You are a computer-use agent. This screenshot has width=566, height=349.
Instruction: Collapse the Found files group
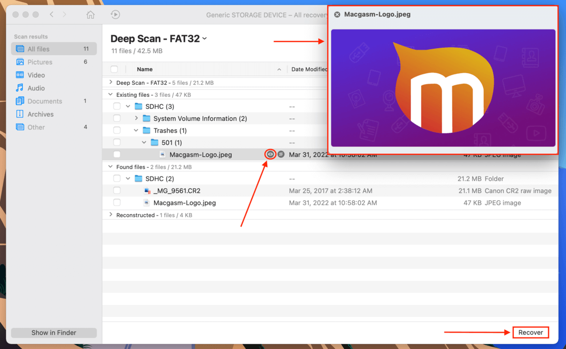110,167
